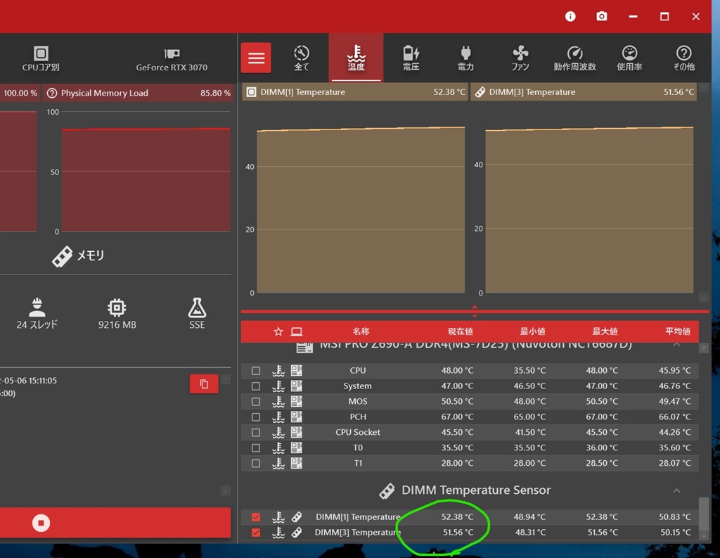720x558 pixels.
Task: Enable the T1 temperature checkbox
Action: [256, 463]
